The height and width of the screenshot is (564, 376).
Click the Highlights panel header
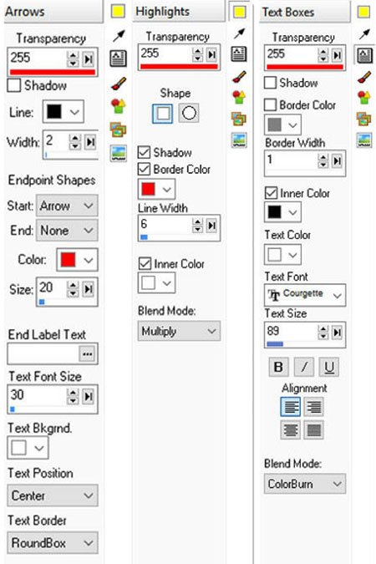(179, 12)
